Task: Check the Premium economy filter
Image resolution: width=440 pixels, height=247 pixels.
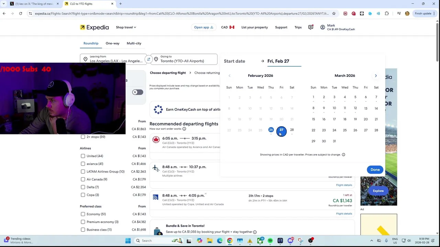Action: 83,222
